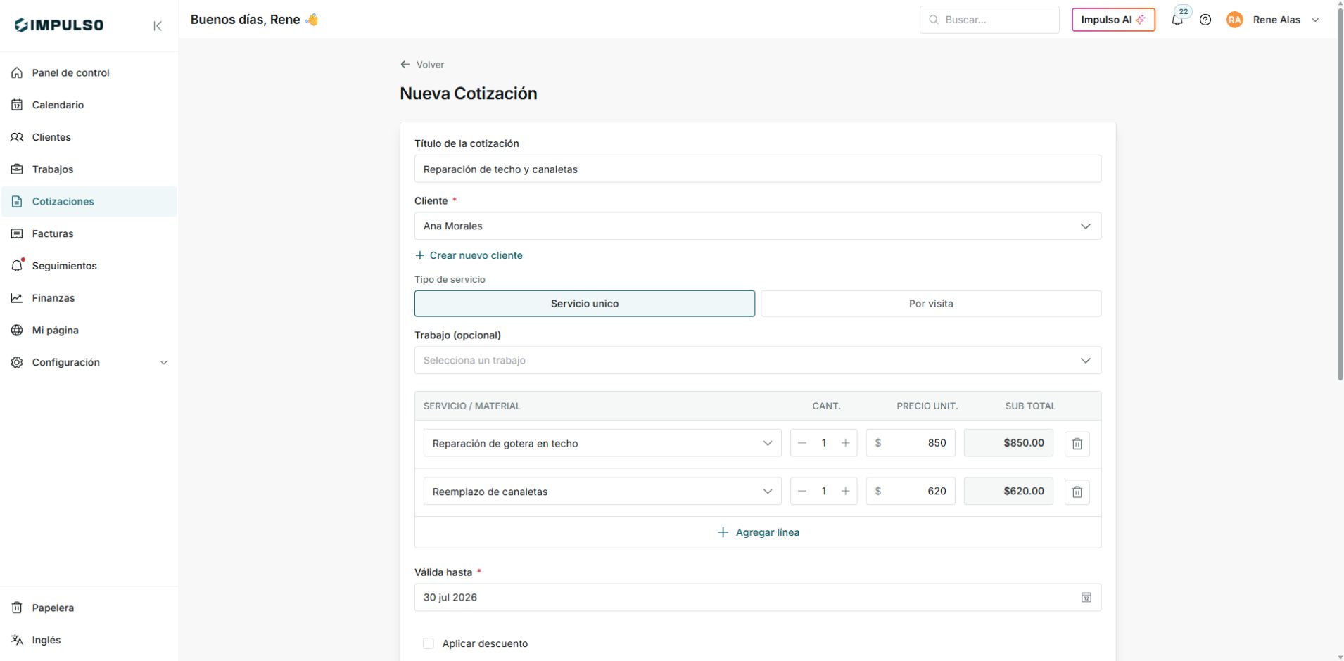Click Crear nuevo cliente
This screenshot has width=1344, height=661.
click(469, 255)
